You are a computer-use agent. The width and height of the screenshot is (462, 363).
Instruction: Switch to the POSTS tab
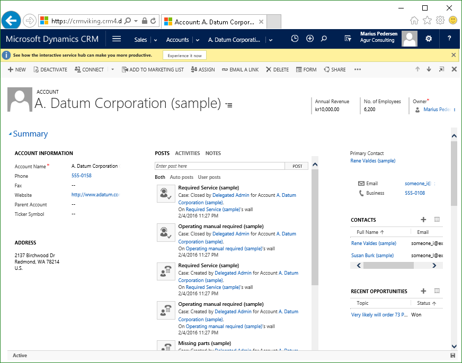162,153
